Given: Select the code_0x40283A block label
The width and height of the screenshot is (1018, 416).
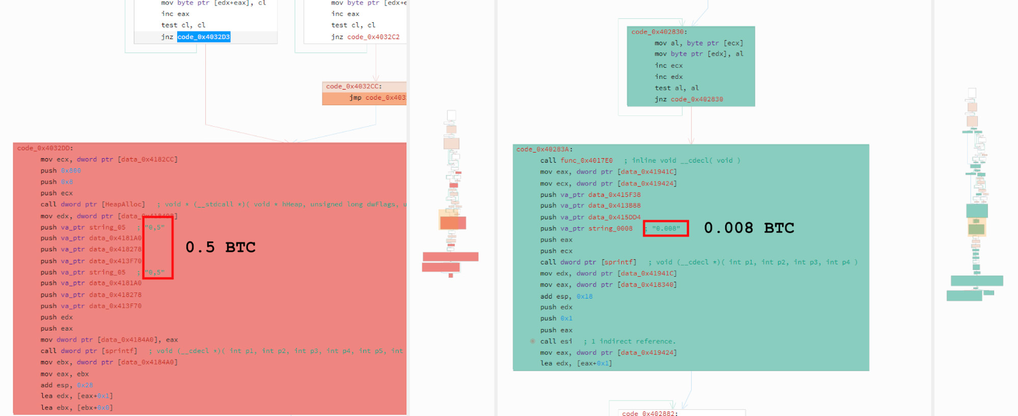Looking at the screenshot, I should 544,149.
